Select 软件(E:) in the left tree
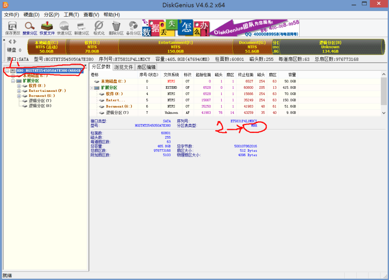Screen dimensions: 389x280 point(37,86)
